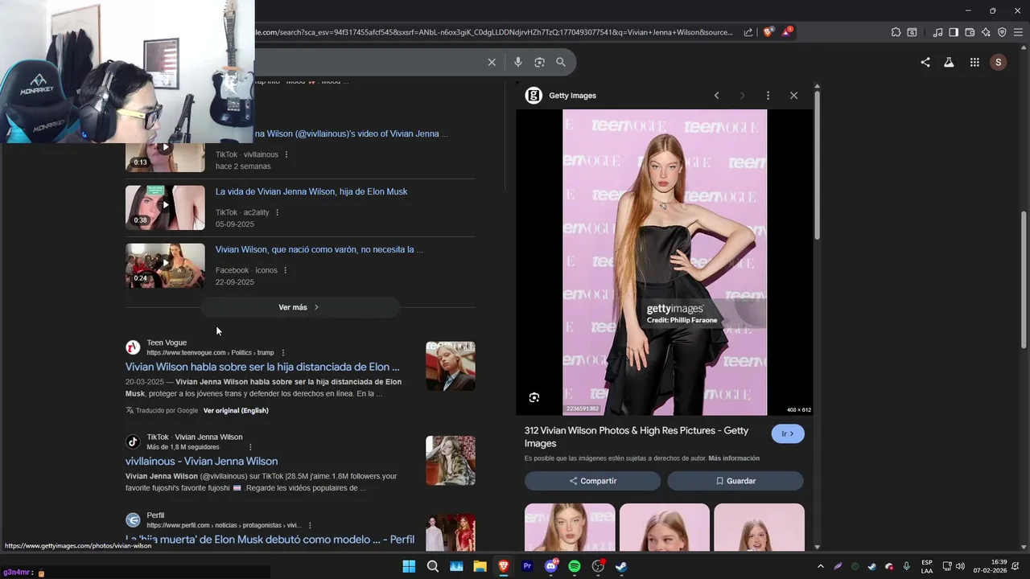Click the Compartir button
The height and width of the screenshot is (579, 1030).
point(592,481)
